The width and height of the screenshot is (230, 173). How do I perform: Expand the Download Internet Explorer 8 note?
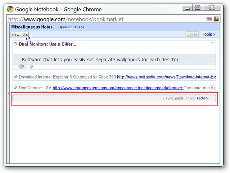point(15,76)
